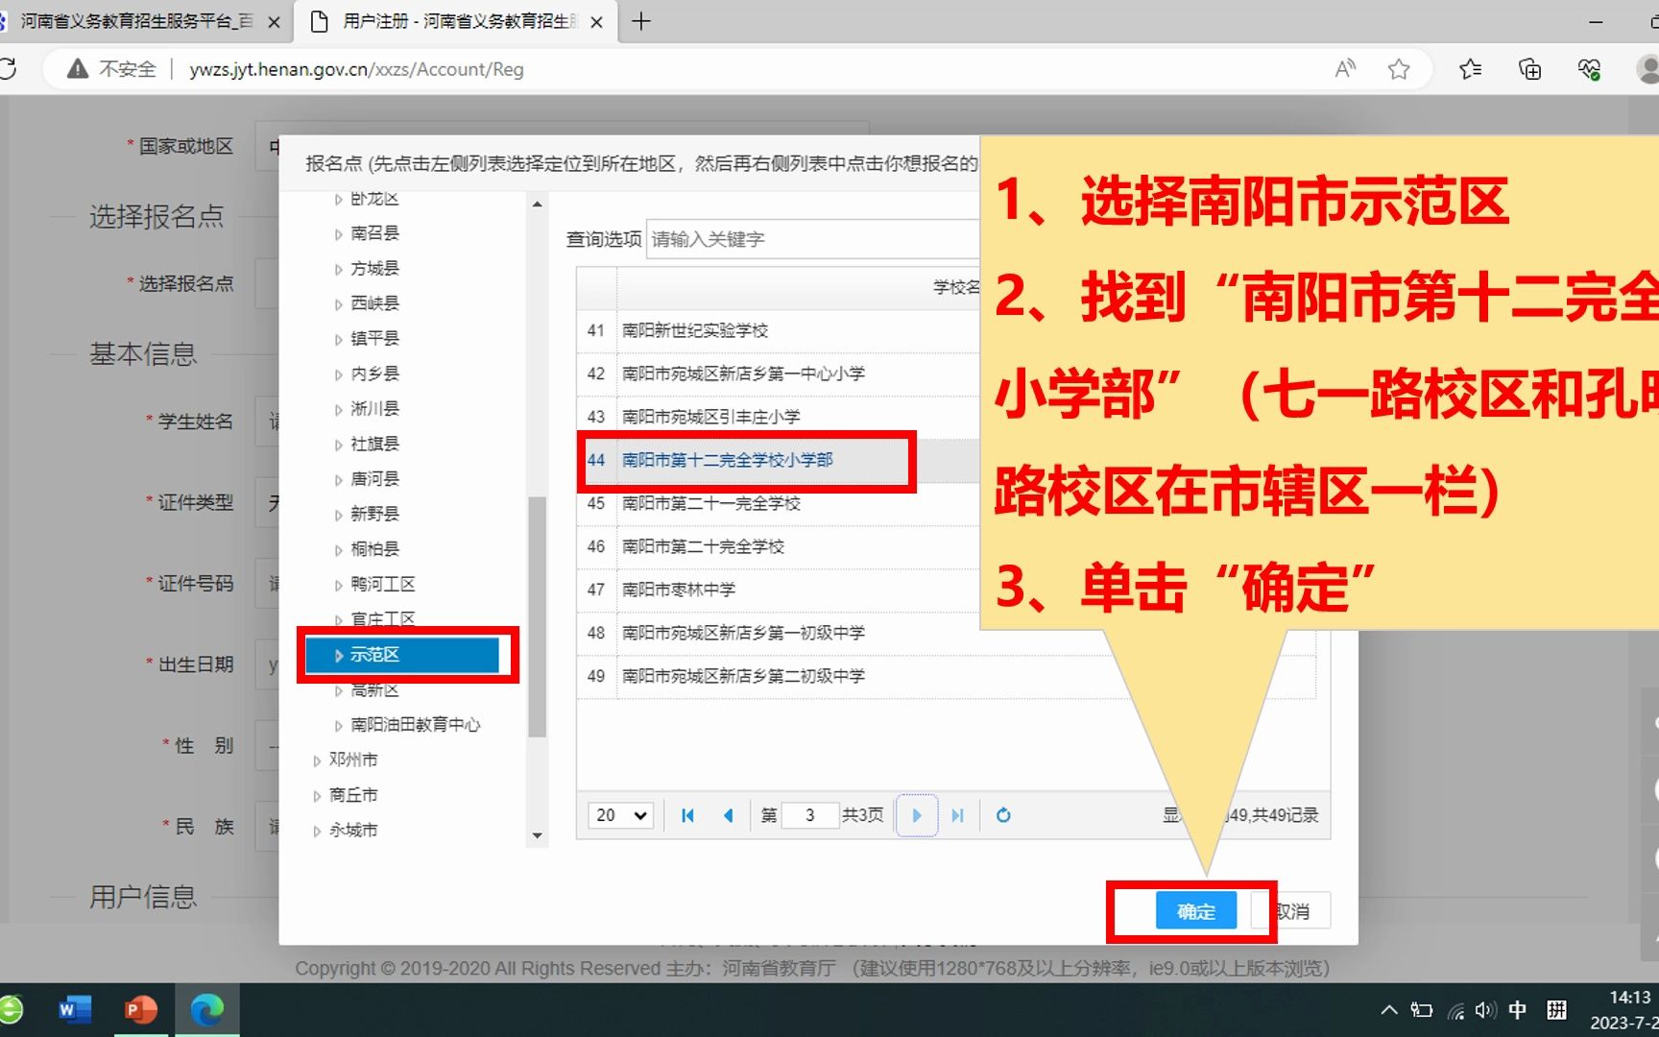Expand the 南阳油田教育中心 tree node
This screenshot has height=1037, width=1659.
pos(338,726)
